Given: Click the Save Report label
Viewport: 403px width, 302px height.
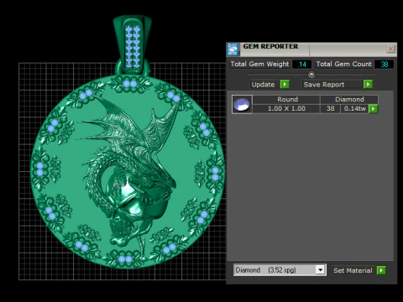Looking at the screenshot, I should 324,85.
